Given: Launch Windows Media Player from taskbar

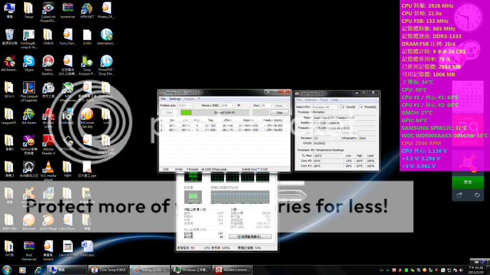Looking at the screenshot, I should pyautogui.click(x=22, y=270).
